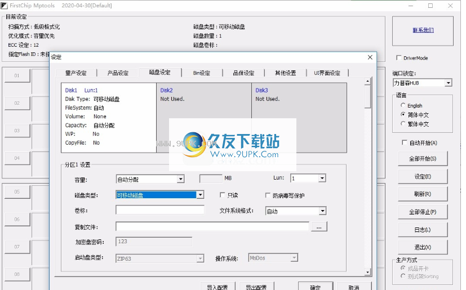Cancel the dialog with the 取消 button
This screenshot has height=290, width=466.
(354, 287)
